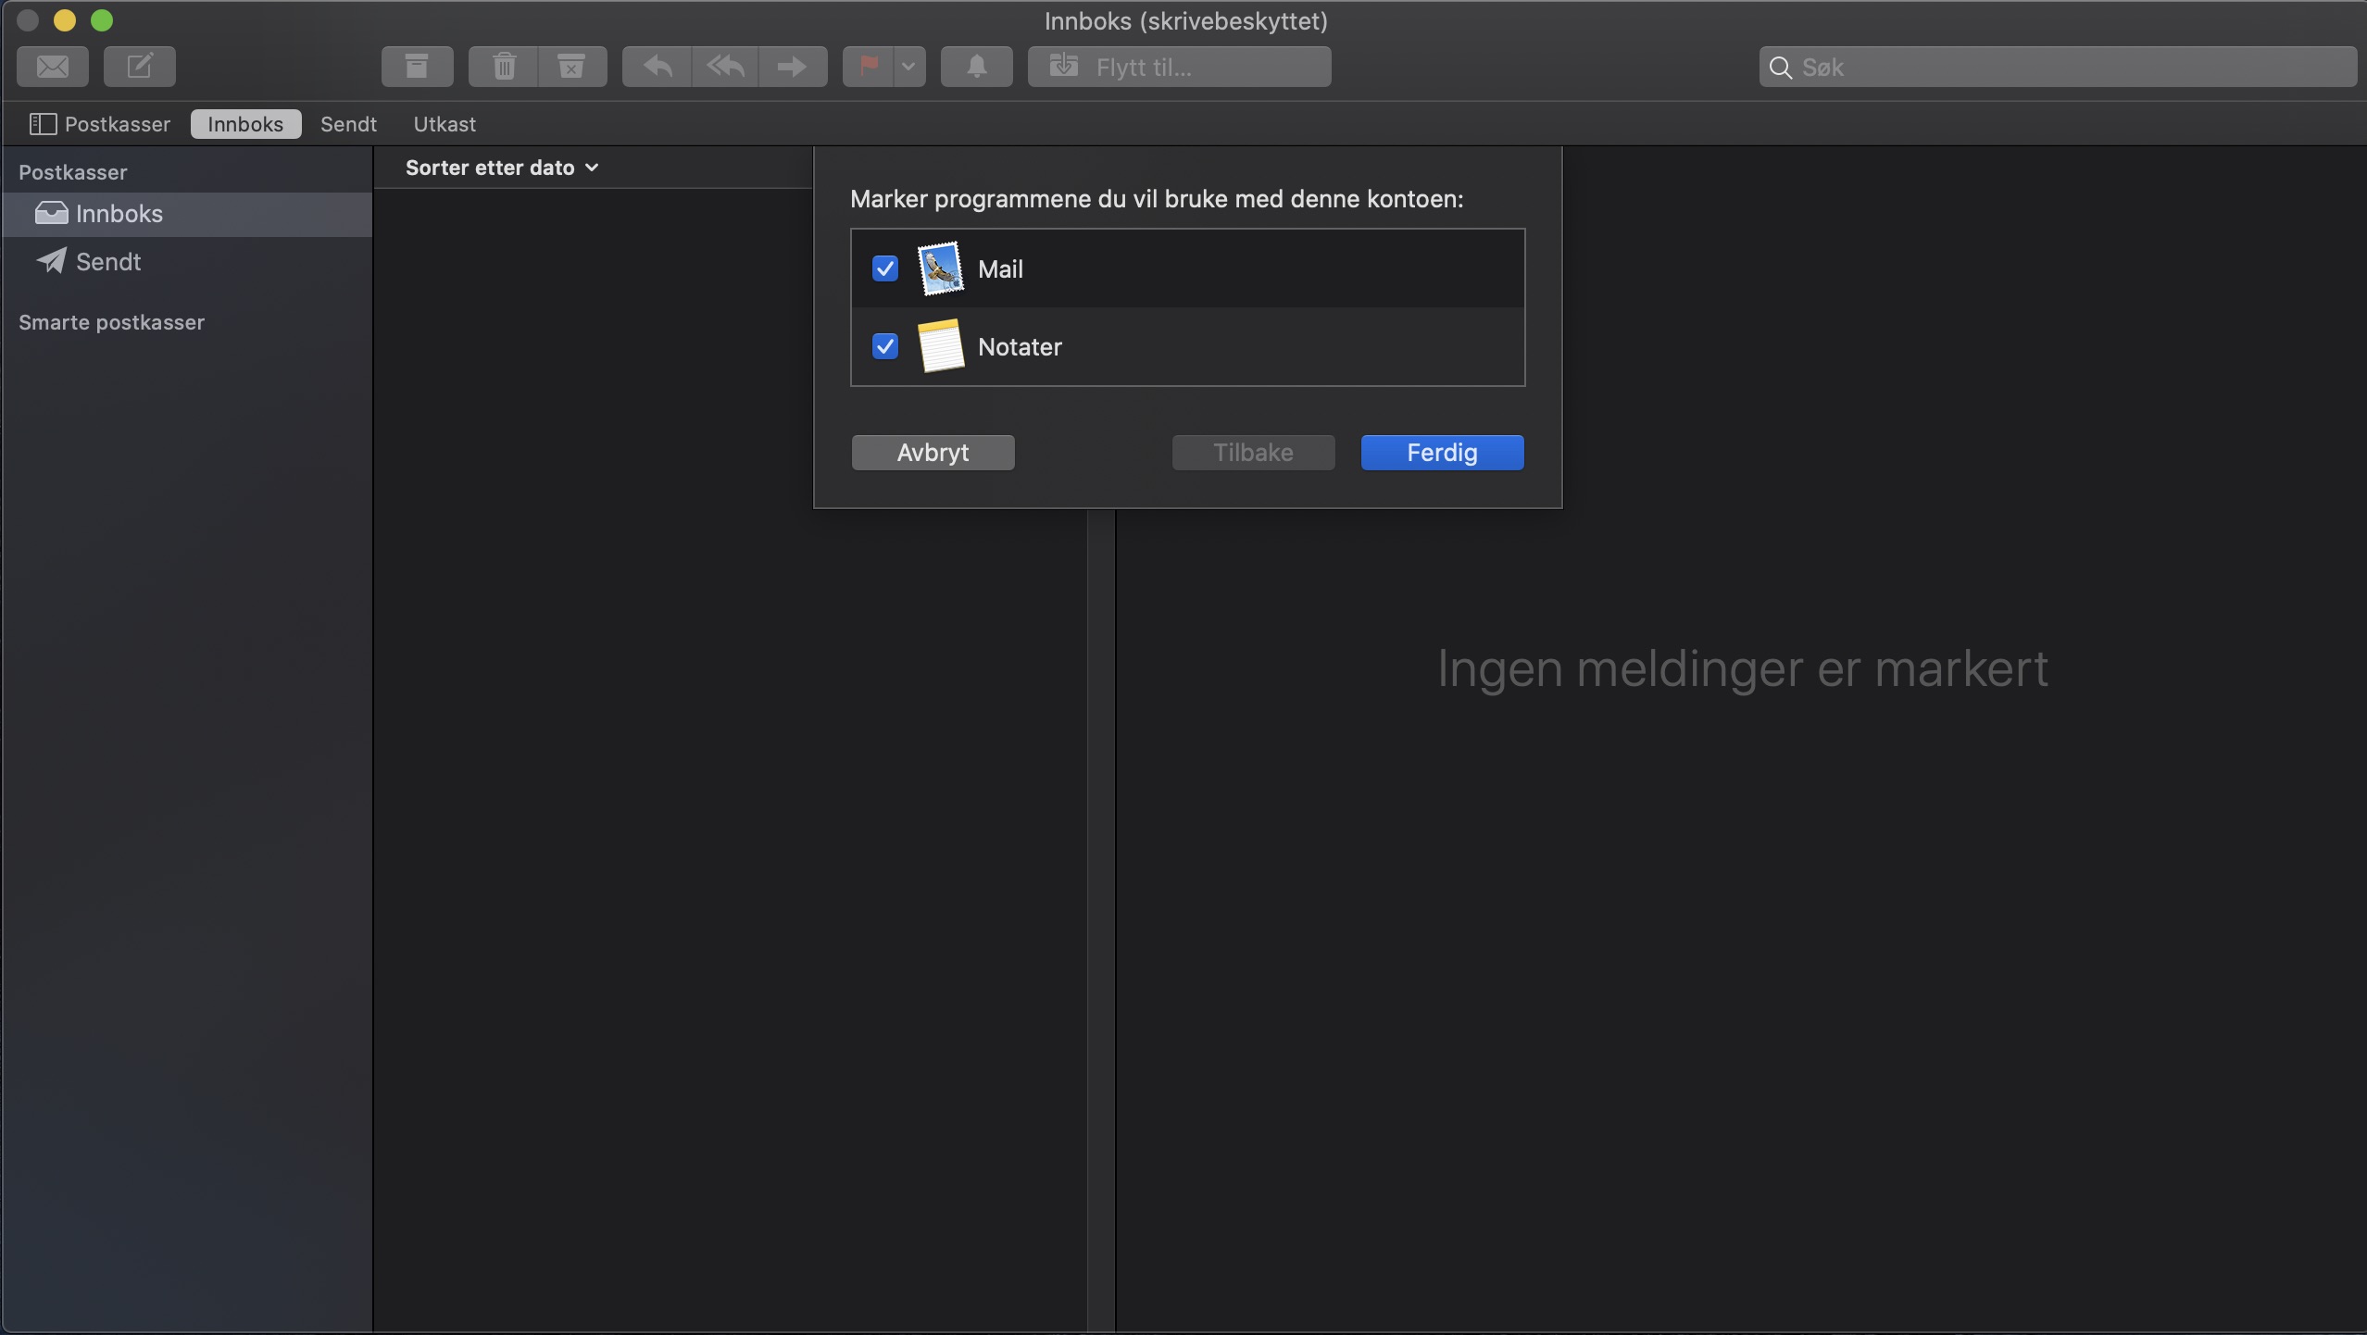Click the Get Mail envelope icon
2367x1335 pixels.
53,67
